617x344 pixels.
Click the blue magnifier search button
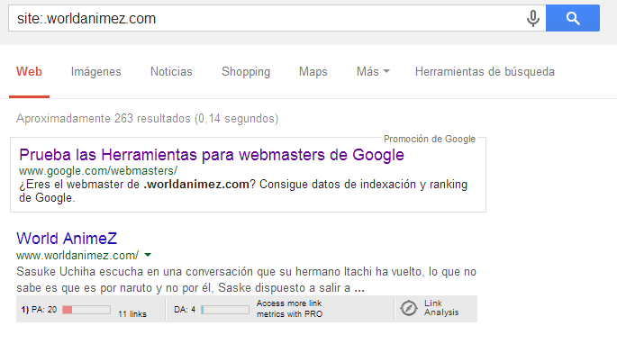pos(573,18)
